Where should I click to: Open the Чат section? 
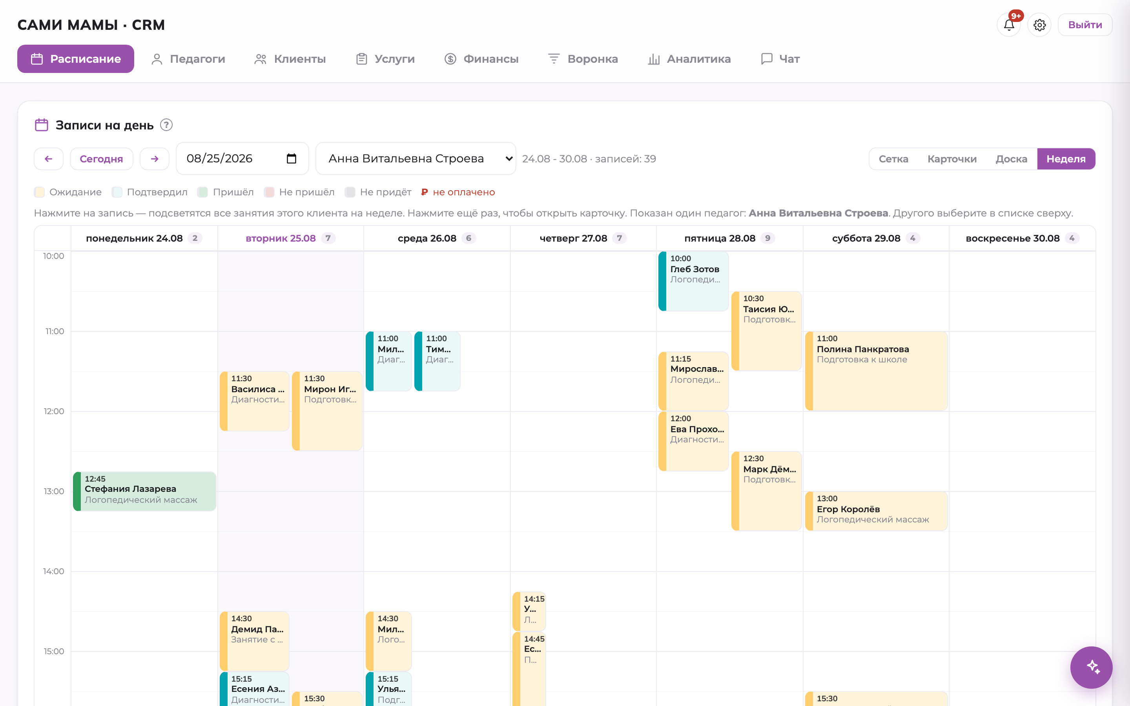(x=780, y=59)
